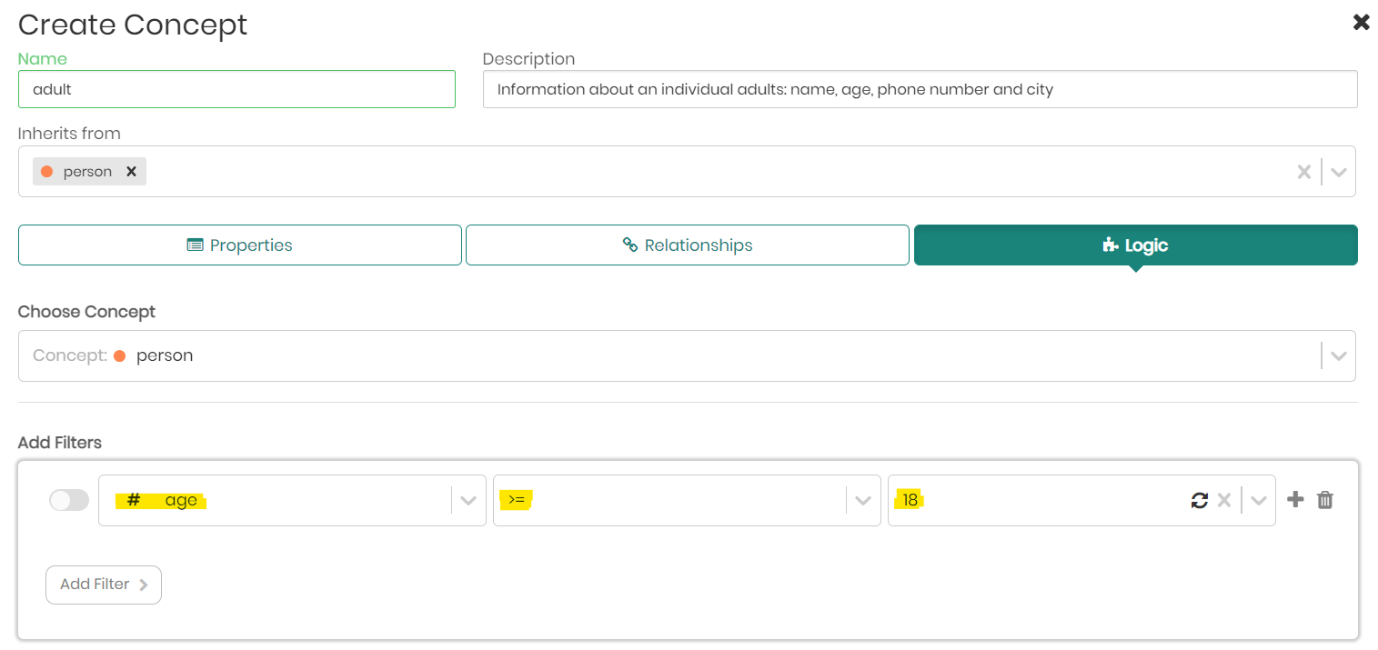Toggle the age filter switch
Viewport: 1378px width, 650px height.
(69, 500)
